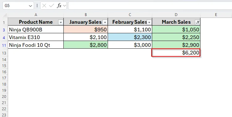The image size is (232, 117).
Task: Open January Sales filter dropdown
Action: [105, 22]
